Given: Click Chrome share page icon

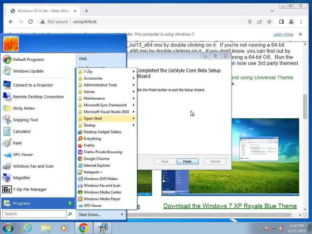Looking at the screenshot, I should [260, 22].
